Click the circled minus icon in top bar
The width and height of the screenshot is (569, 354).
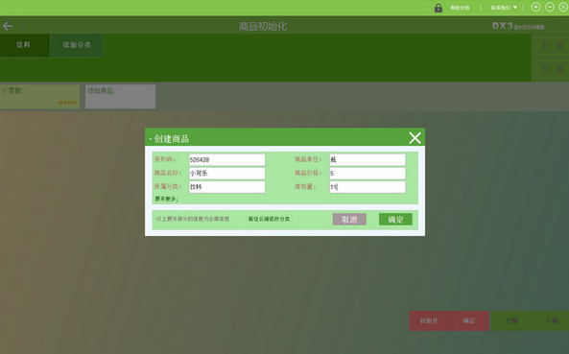(x=550, y=8)
